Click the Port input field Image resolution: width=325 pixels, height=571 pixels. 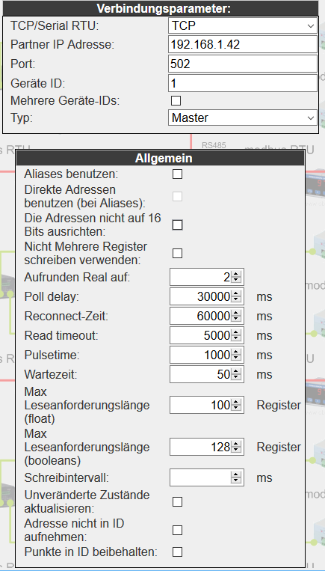pyautogui.click(x=243, y=64)
